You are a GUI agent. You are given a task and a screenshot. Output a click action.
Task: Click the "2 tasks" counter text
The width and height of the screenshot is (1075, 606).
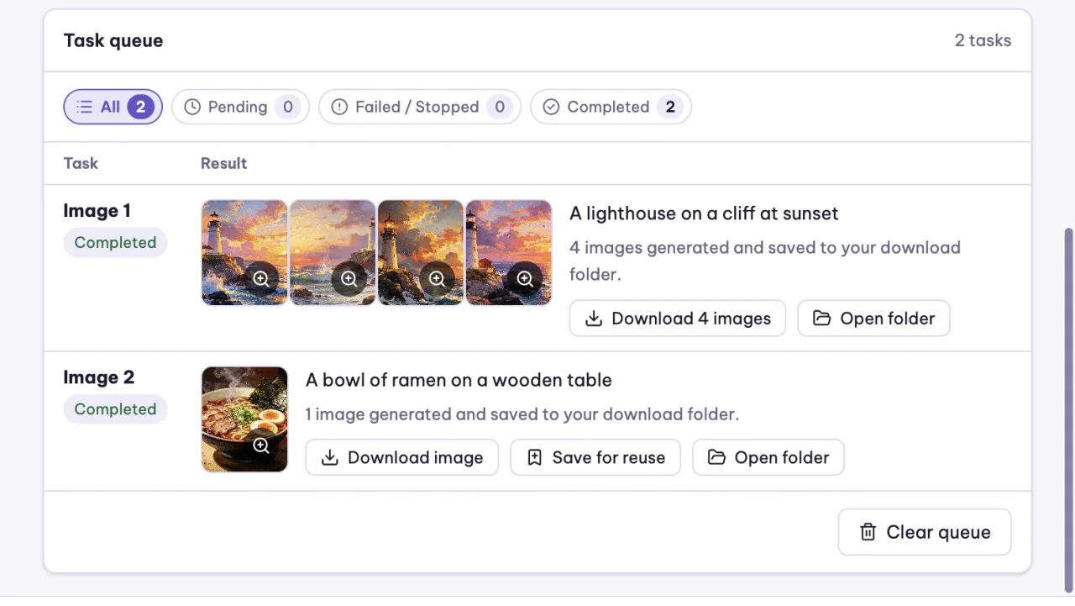click(983, 40)
